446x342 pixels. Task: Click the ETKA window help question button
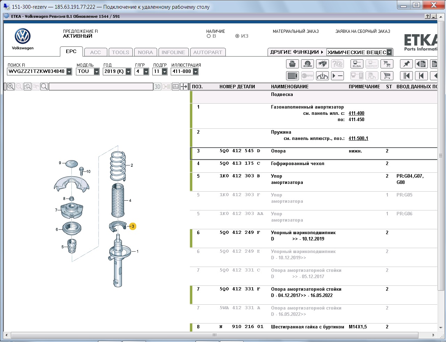pyautogui.click(x=428, y=16)
